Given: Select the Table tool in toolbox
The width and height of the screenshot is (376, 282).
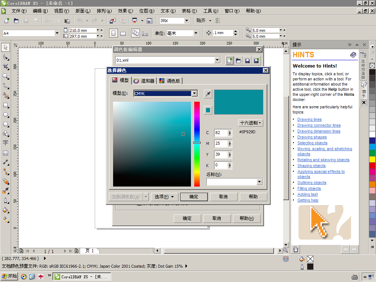Looking at the screenshot, I should (6, 153).
